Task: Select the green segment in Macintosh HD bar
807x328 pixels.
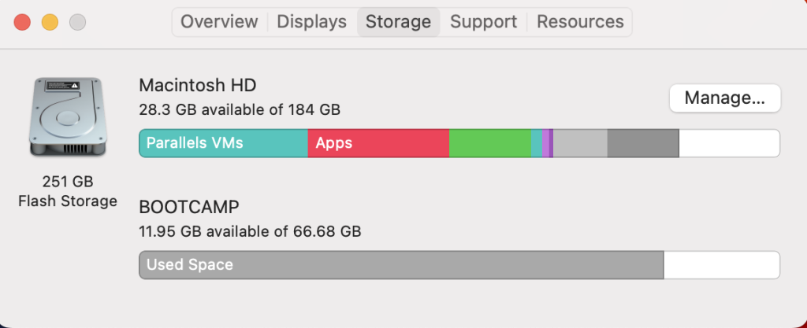Action: tap(489, 144)
